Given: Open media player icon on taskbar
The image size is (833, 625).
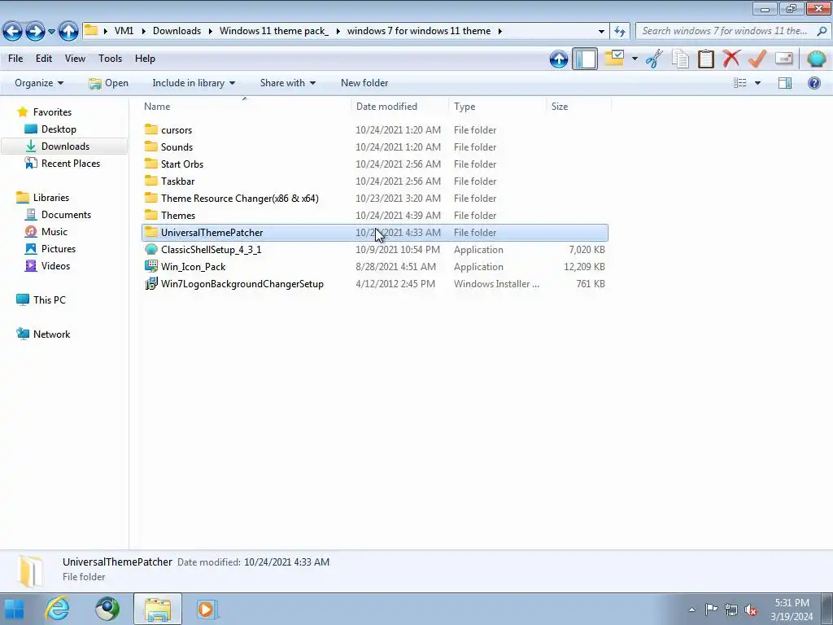Looking at the screenshot, I should click(x=207, y=609).
